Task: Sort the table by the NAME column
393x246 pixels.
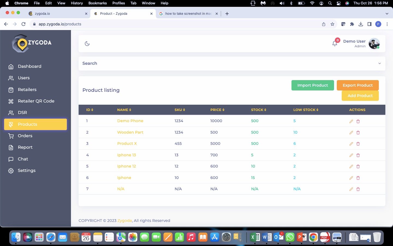Action: (124, 110)
